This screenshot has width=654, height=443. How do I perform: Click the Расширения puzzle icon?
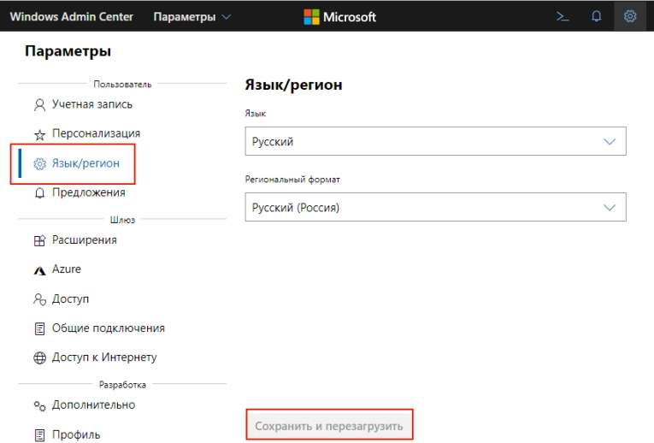point(39,240)
